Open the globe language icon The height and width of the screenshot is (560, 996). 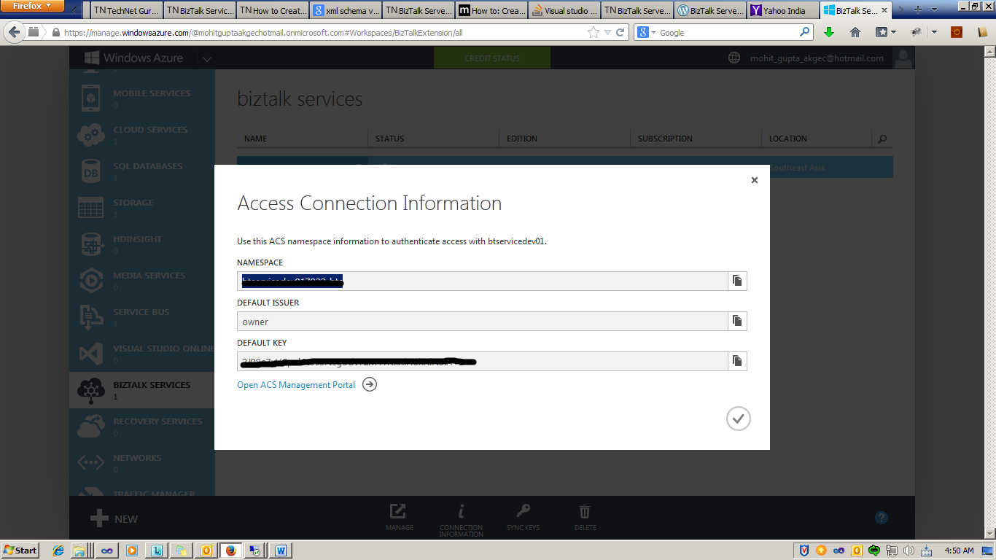pos(734,58)
